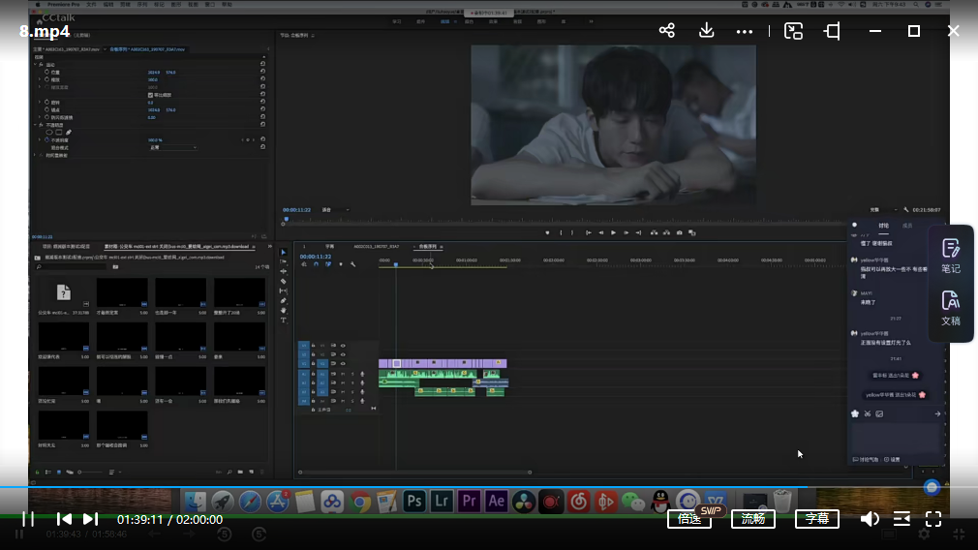
Task: Open 倍速 playback speed options
Action: (x=689, y=519)
